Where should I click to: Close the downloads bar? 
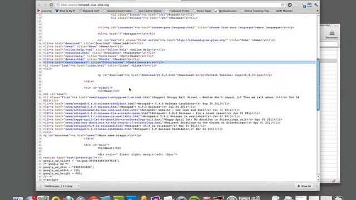click(317, 186)
